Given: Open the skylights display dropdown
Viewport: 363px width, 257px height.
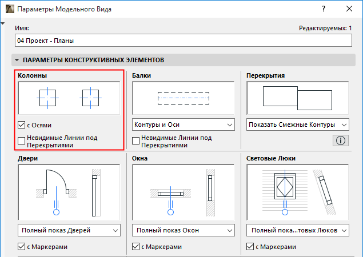Looking at the screenshot, I should pyautogui.click(x=298, y=230).
